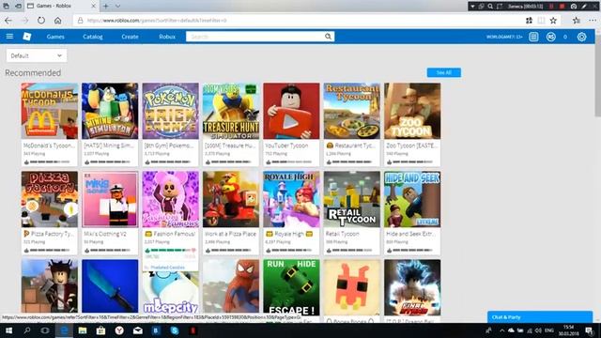Select the Games - Roblox browser tab
Image resolution: width=601 pixels, height=338 pixels.
(61, 6)
